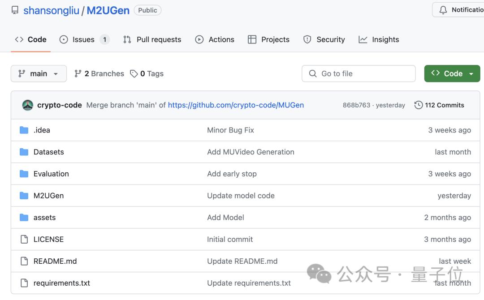This screenshot has width=484, height=300.
Task: Open the main branch dropdown
Action: tap(39, 74)
